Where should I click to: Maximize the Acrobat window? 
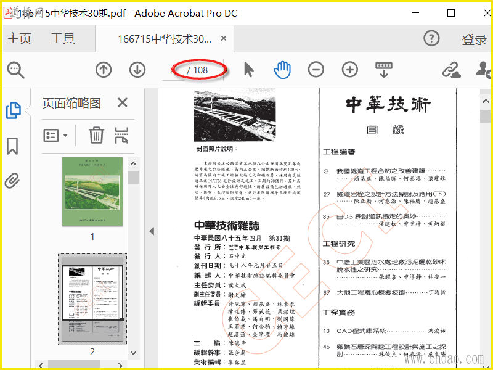pyautogui.click(x=451, y=13)
